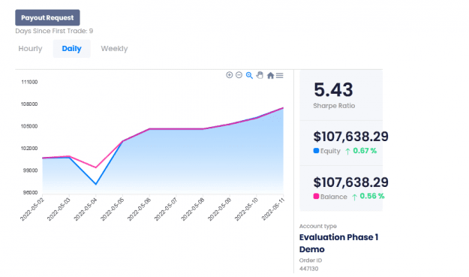Open the chart hamburger export menu
This screenshot has width=469, height=277.
280,75
